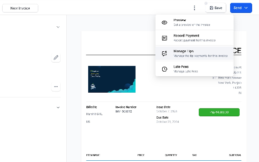Viewport: 259px width, 162px height.
Task: Expand the lower sidebar section chevron
Action: click(58, 108)
